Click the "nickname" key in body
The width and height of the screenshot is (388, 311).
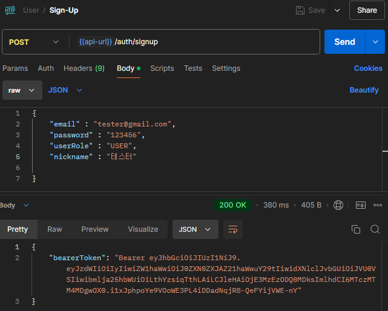71,157
